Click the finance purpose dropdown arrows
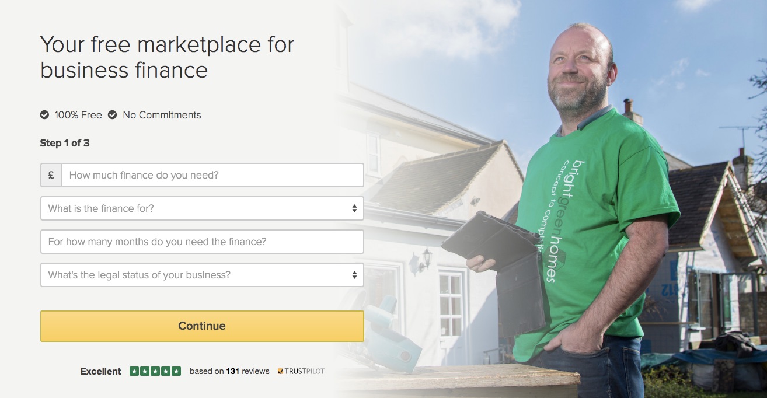This screenshot has height=398, width=767. (x=354, y=208)
